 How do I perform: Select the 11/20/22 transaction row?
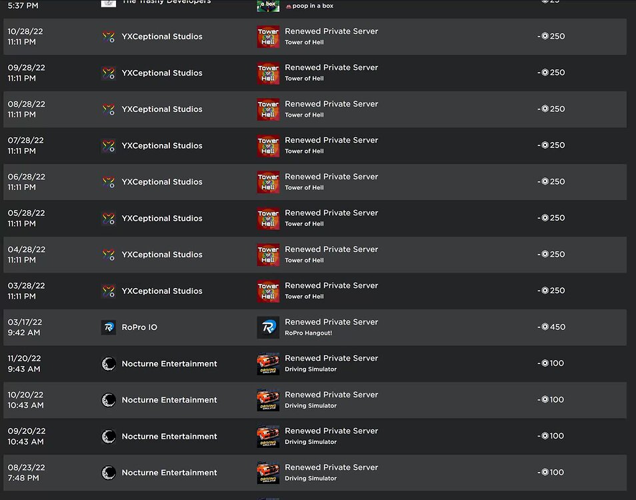318,363
